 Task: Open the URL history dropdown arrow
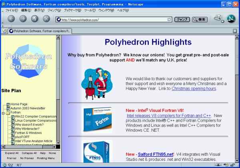tap(169, 19)
